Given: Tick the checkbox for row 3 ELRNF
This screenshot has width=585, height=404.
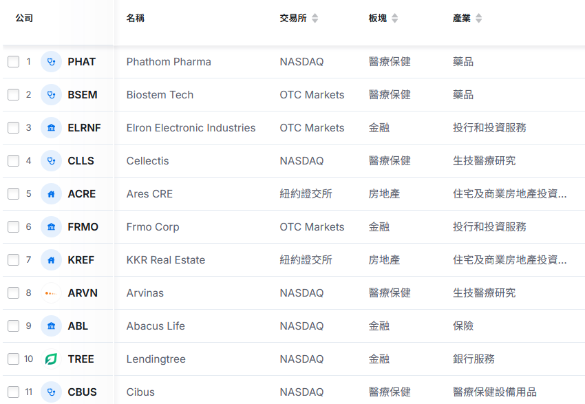Looking at the screenshot, I should click(14, 127).
